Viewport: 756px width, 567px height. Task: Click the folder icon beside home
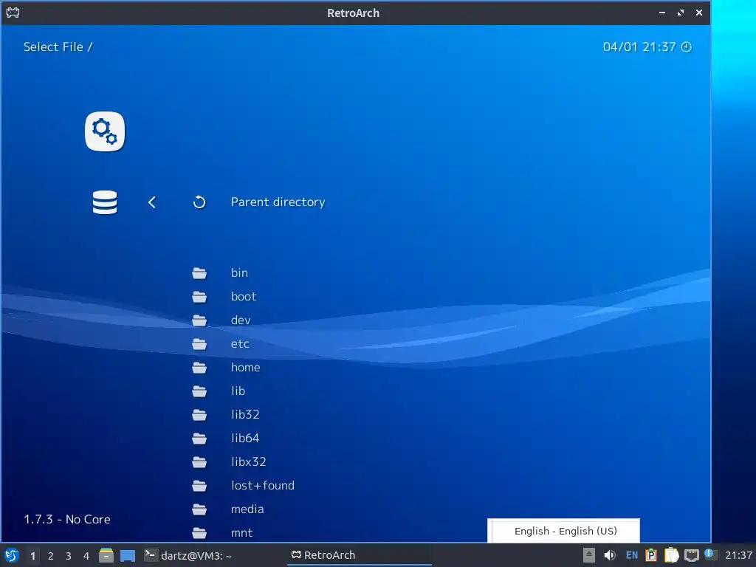[x=199, y=368]
